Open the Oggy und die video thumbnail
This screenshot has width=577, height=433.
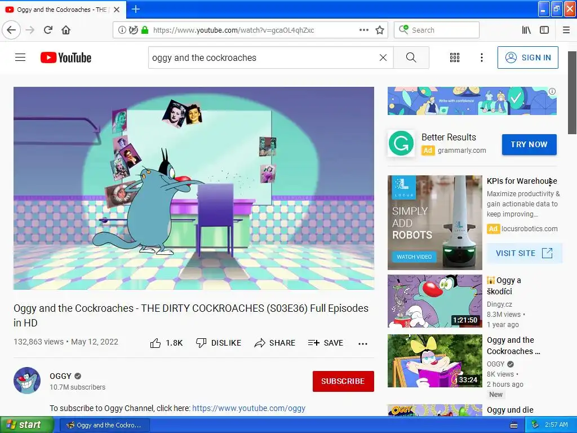(x=434, y=410)
